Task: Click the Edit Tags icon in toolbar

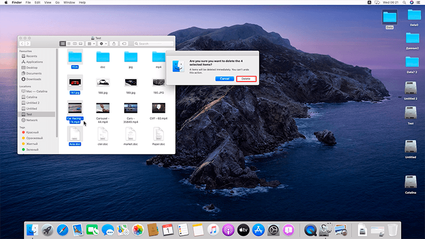Action: click(x=124, y=43)
